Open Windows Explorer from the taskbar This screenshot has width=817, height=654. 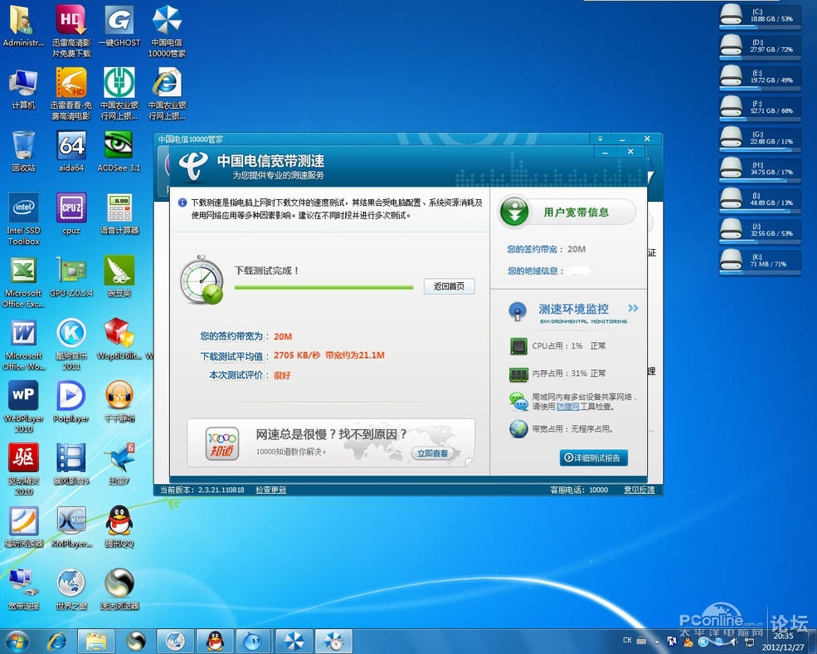click(x=96, y=641)
